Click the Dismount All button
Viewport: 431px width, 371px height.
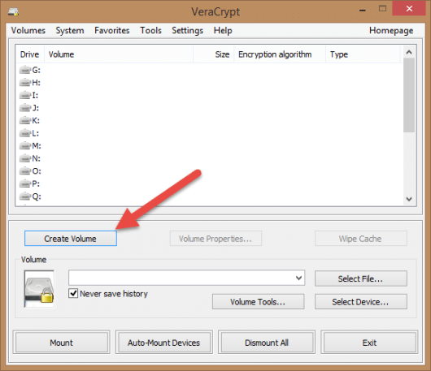(267, 343)
